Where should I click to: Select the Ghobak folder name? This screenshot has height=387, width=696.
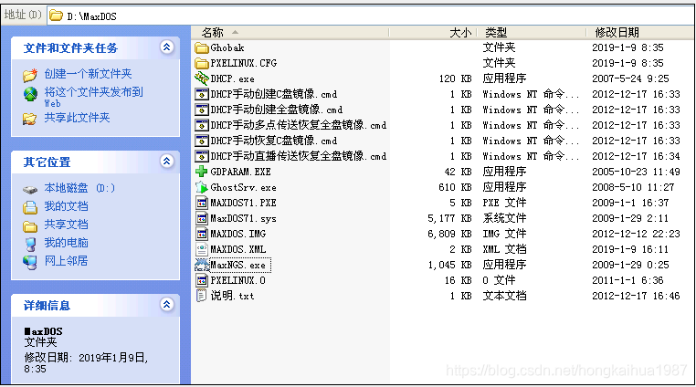(x=227, y=48)
